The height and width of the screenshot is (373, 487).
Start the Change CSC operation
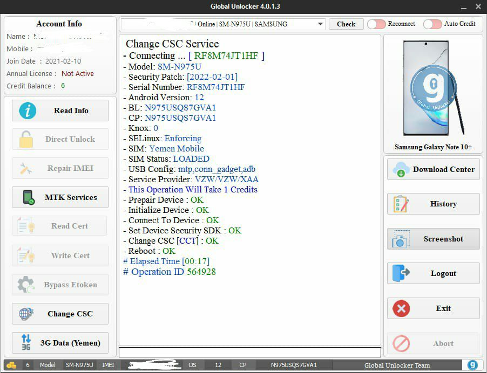60,314
